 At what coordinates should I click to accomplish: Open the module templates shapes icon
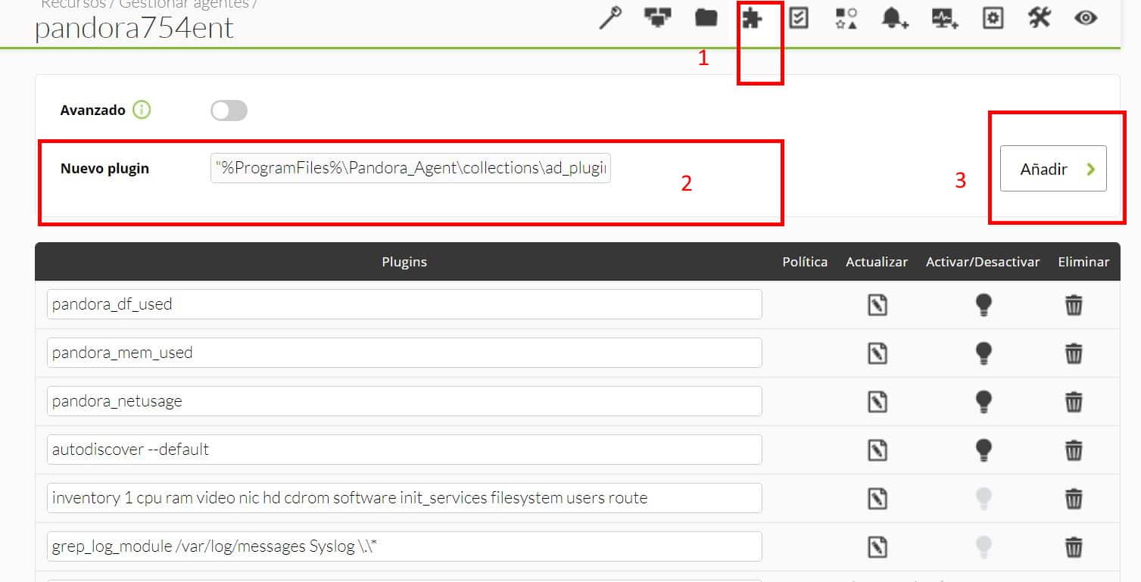pos(846,18)
